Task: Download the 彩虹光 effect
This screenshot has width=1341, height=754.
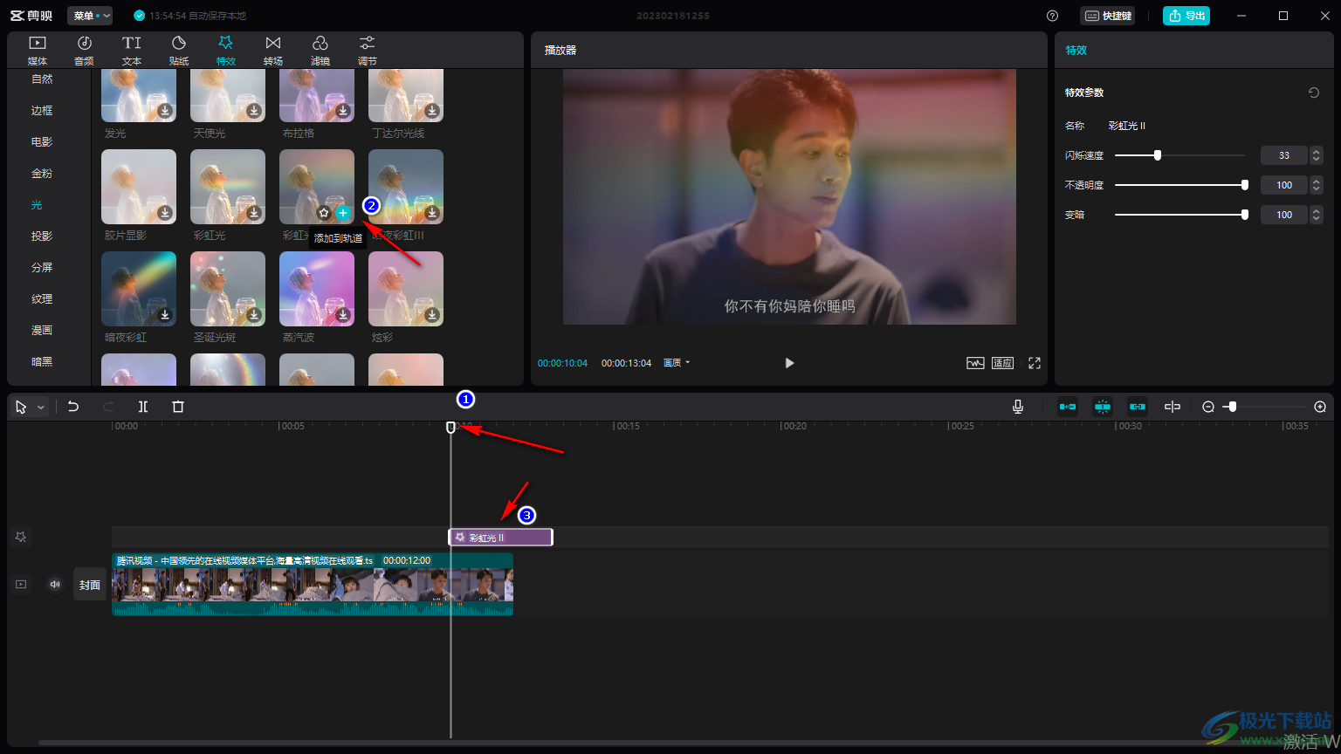Action: [x=254, y=213]
